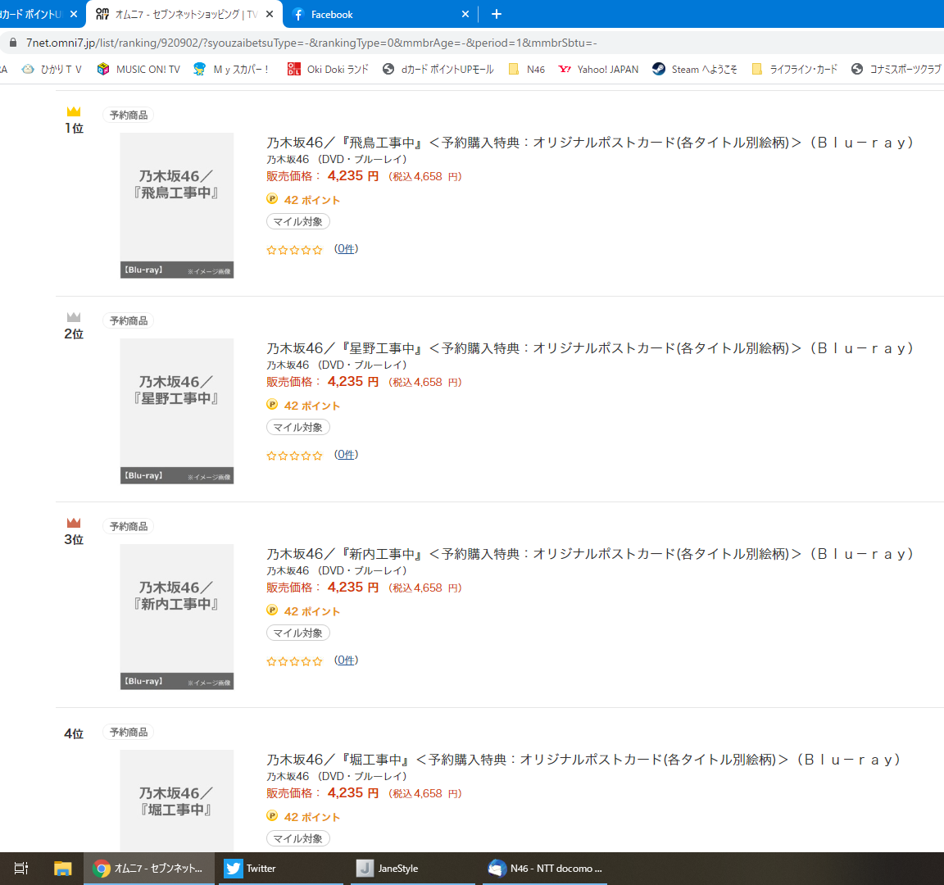Click the bronze crown icon for 3位
Screen dimensions: 944x885
coord(74,523)
